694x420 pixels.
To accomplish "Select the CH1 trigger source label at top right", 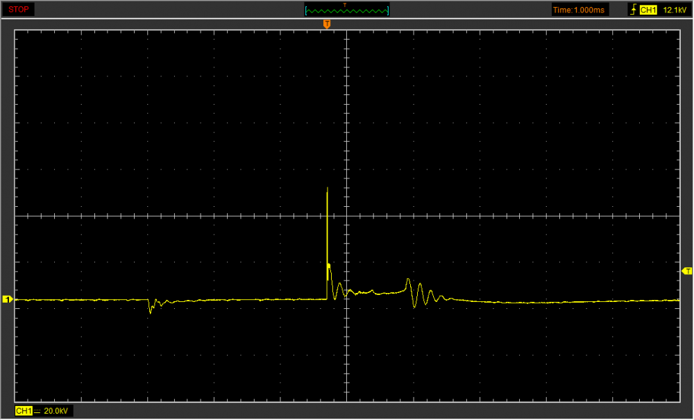I will tap(648, 10).
